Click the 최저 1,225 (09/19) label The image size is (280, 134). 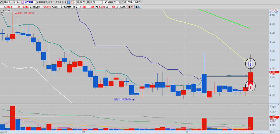pyautogui.click(x=122, y=99)
